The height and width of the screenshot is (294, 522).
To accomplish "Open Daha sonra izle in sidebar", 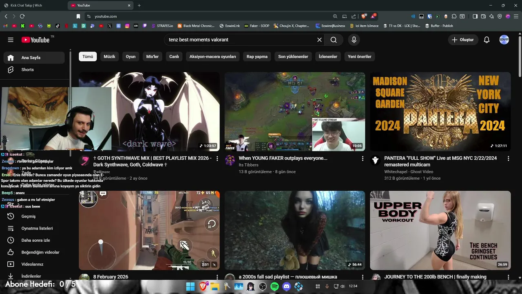I will tap(34, 240).
